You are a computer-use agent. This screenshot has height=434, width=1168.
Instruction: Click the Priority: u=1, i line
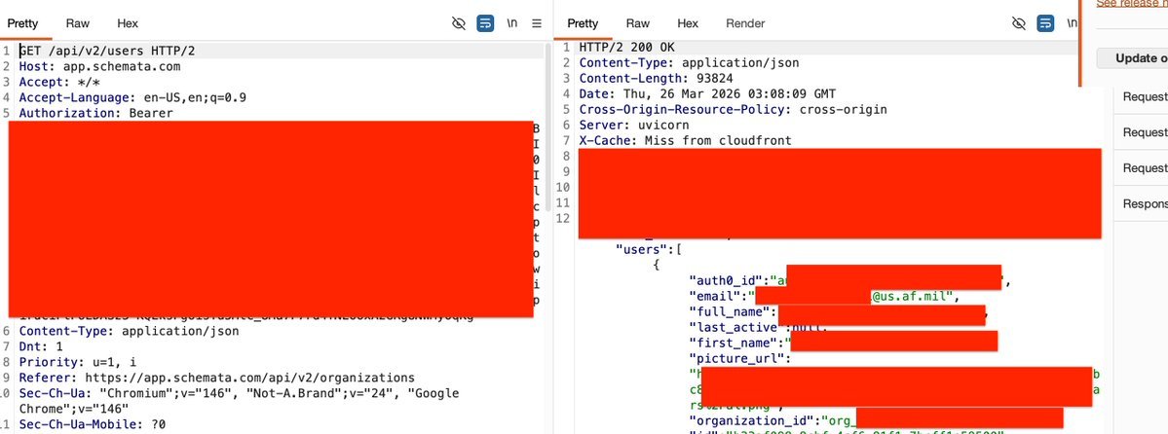[x=78, y=362]
